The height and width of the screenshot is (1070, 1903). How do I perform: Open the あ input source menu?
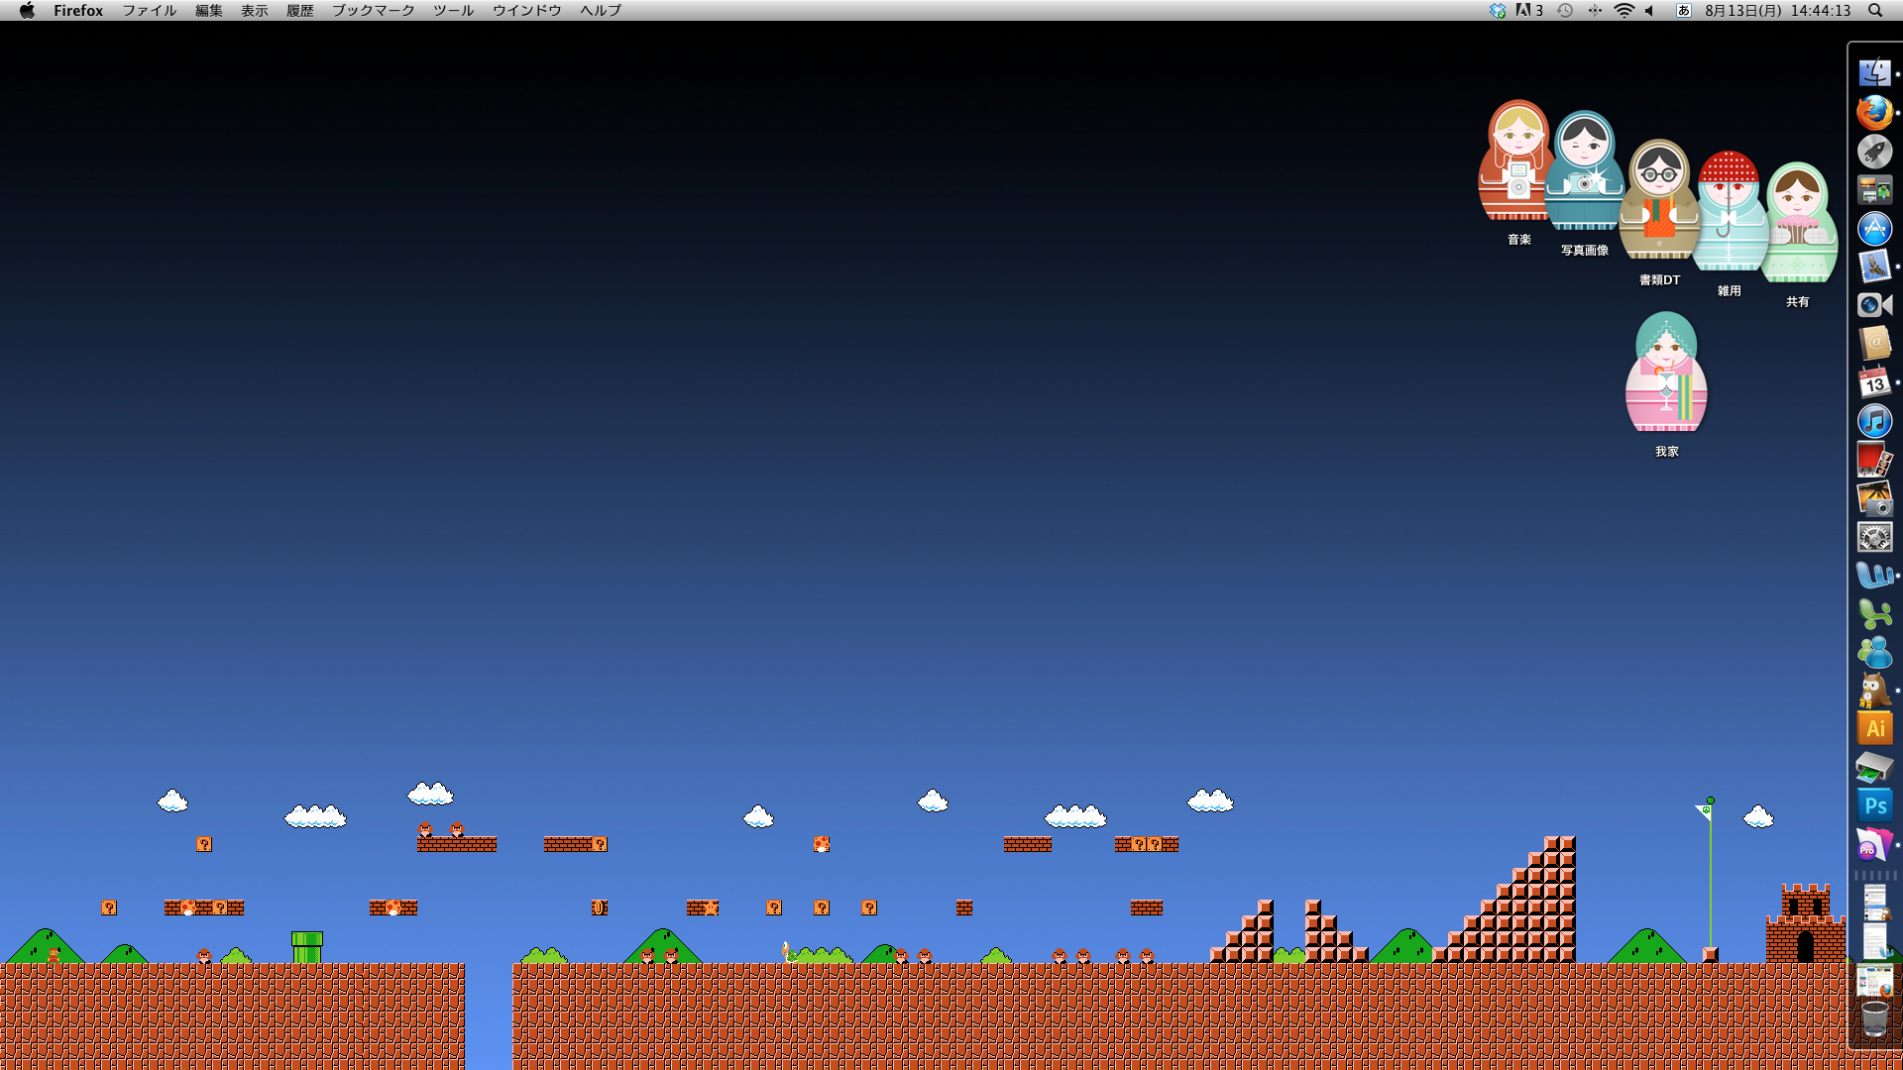pos(1683,10)
